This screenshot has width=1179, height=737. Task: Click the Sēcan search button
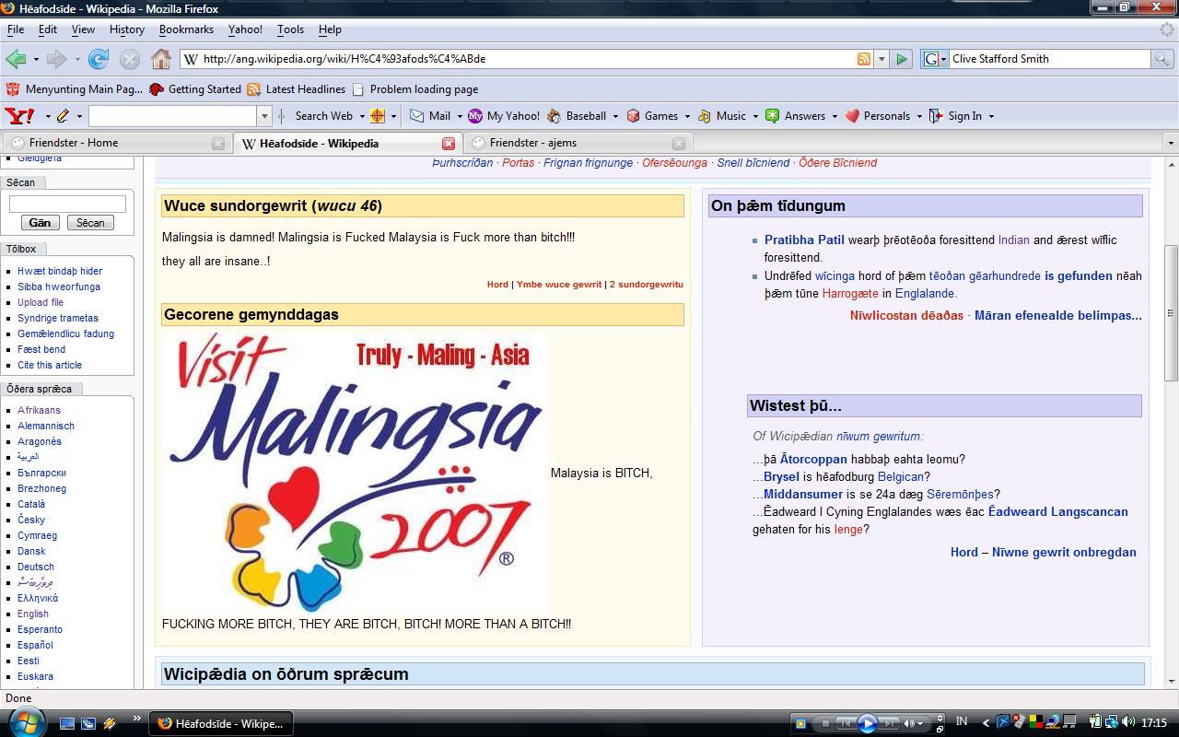90,223
